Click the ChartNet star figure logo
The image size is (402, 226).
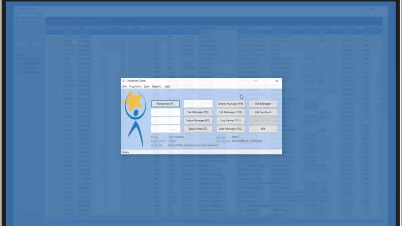(135, 119)
